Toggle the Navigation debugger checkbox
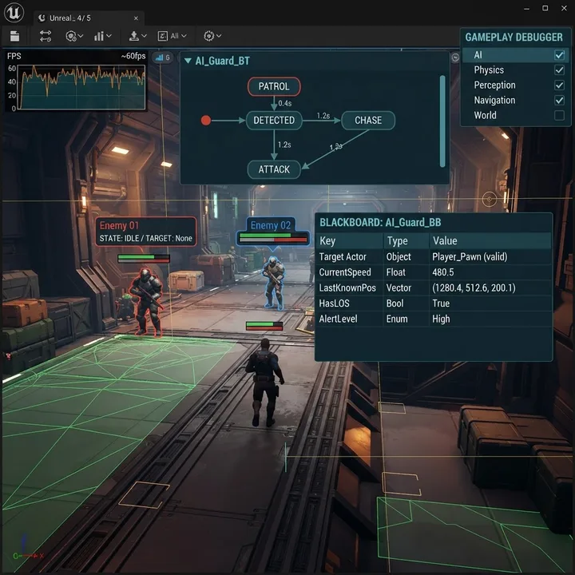 pos(559,100)
